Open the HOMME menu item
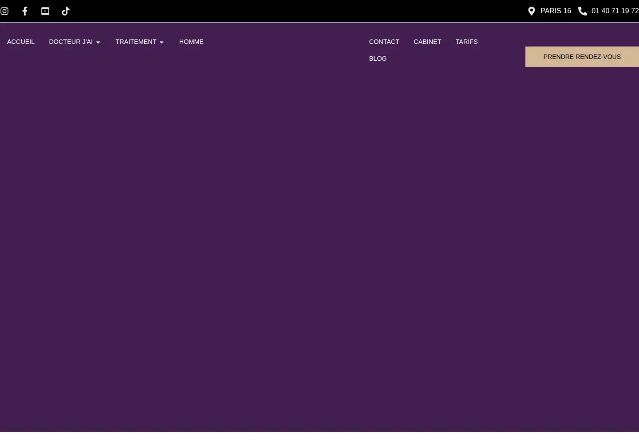639x443 pixels. [191, 42]
